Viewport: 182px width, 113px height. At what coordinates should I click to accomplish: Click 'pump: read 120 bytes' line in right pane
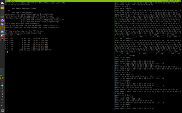click(x=148, y=18)
